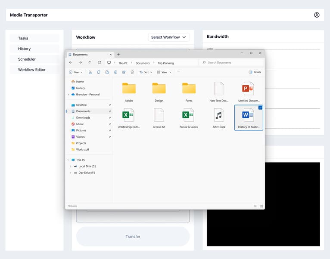330x259 pixels.
Task: Select the license.txt file
Action: click(x=159, y=118)
